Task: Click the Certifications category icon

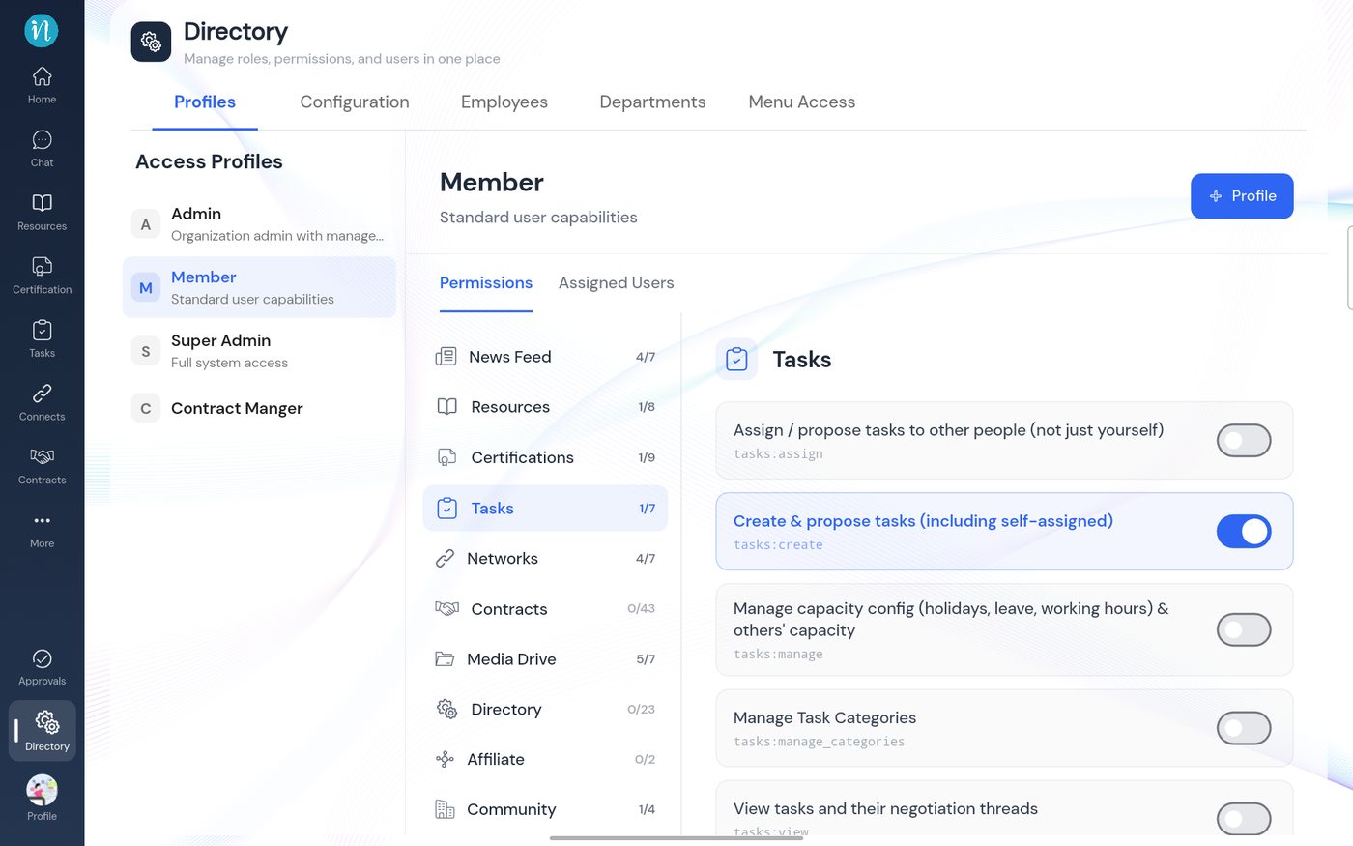Action: coord(446,457)
